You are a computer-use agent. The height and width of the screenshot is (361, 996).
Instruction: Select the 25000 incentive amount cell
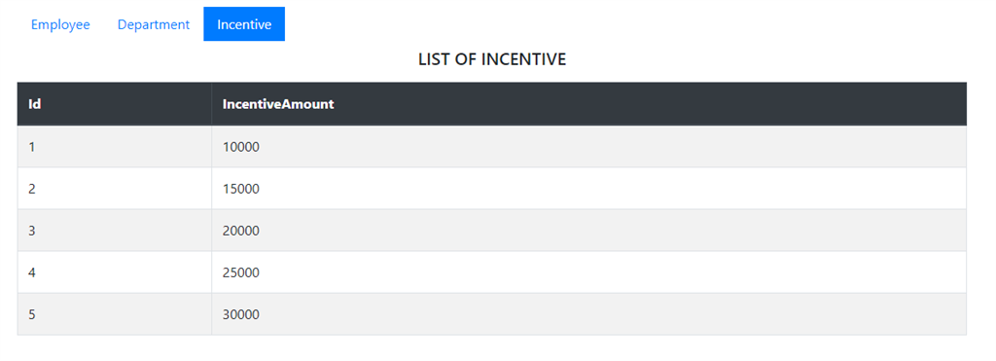point(588,272)
